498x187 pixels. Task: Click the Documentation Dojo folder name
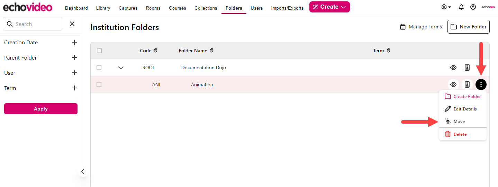(x=203, y=68)
